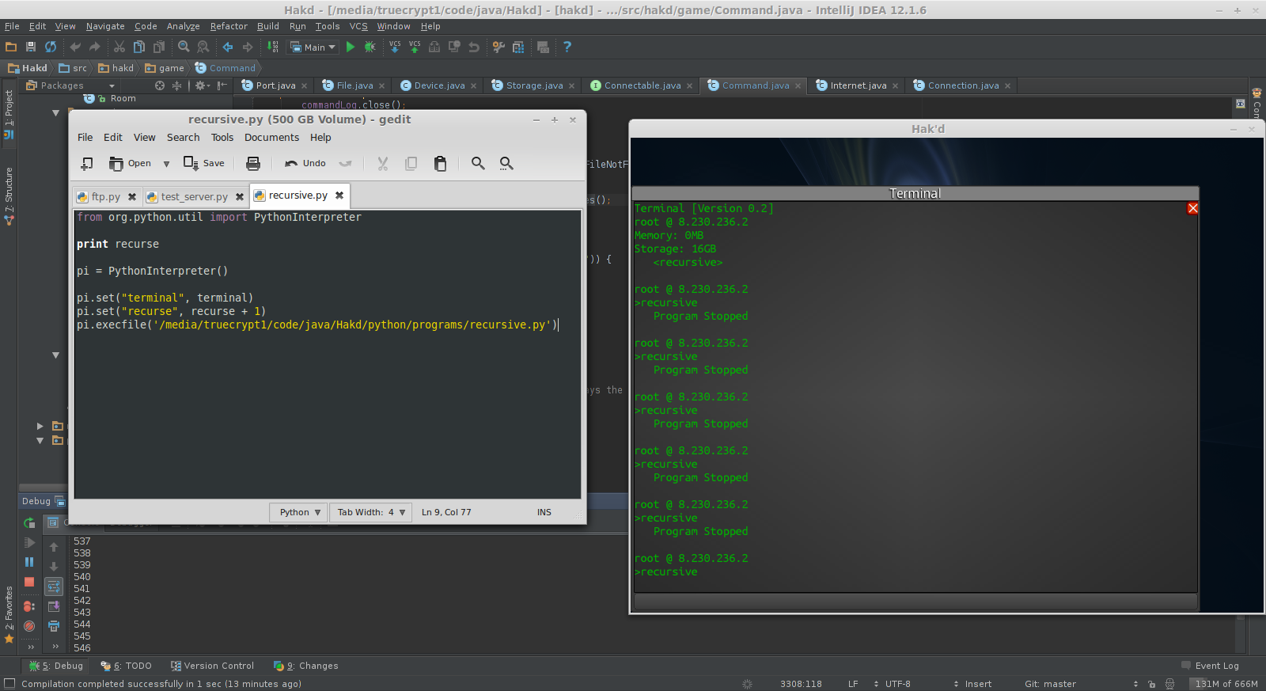Open the recent files arrow beside Open in gedit
Viewport: 1266px width, 691px height.
[x=166, y=164]
